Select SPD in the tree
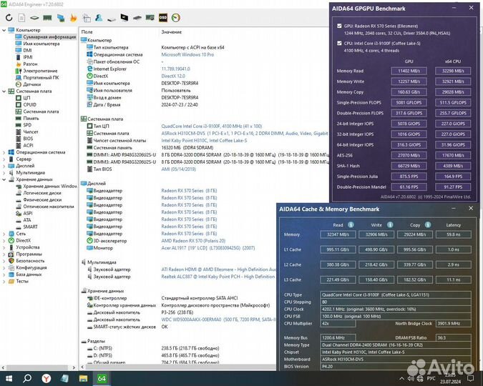 click(27, 125)
